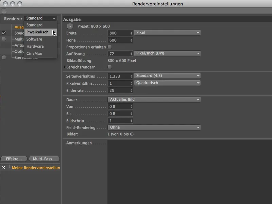Expand the Bereichsrendern section triangle
The image size is (272, 204).
(x=65, y=67)
